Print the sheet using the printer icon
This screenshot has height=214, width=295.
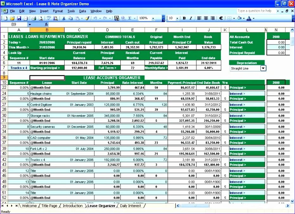point(34,18)
